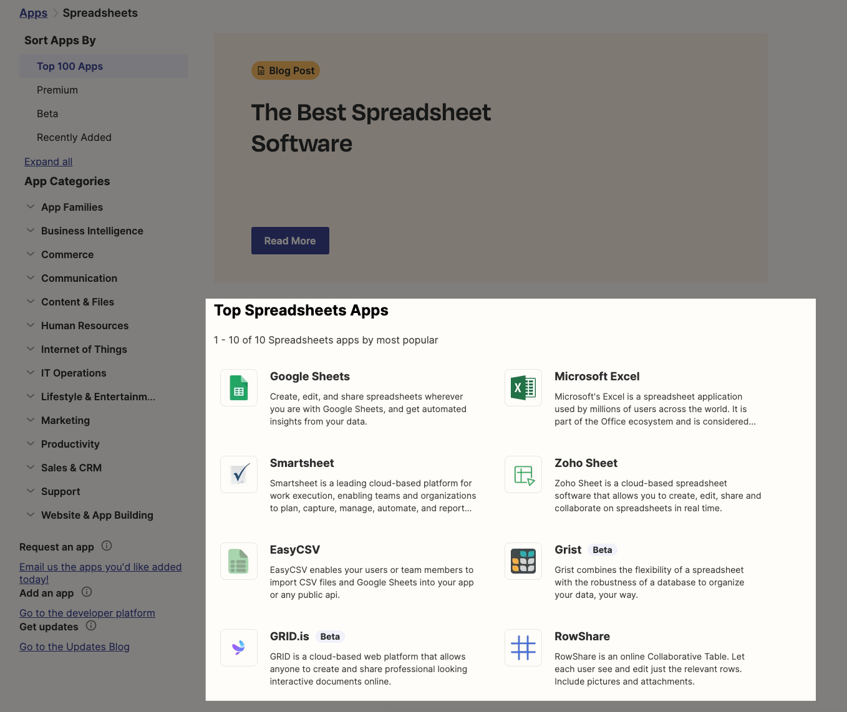Screen dimensions: 847x712
Task: Expand the Content & Files category
Action: 31,301
